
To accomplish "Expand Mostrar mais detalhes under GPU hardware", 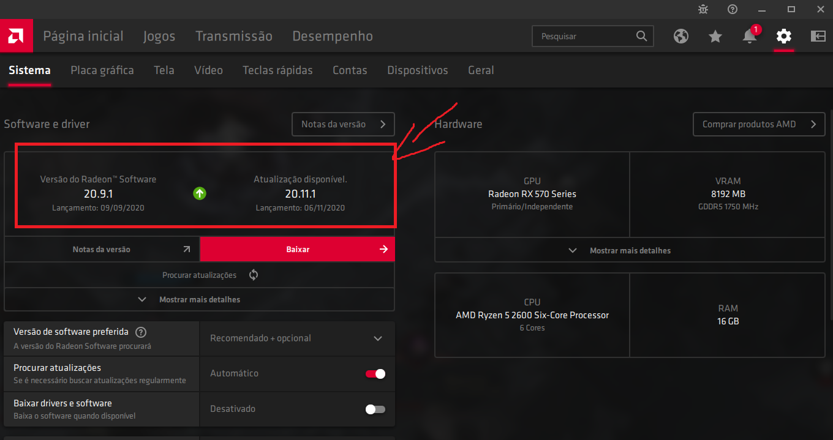I will tap(630, 250).
